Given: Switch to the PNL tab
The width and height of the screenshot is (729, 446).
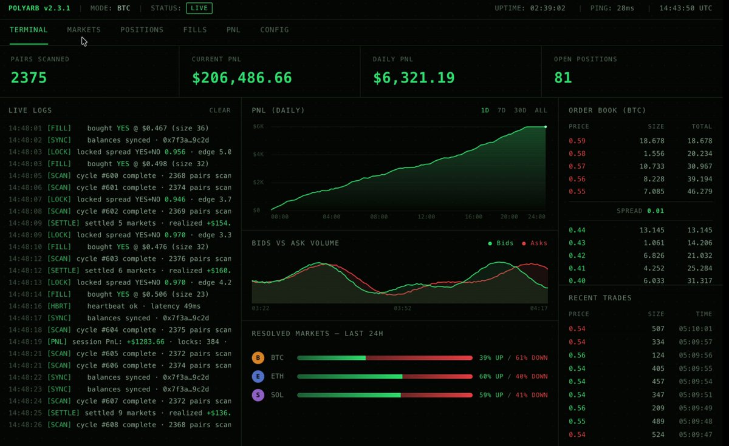Looking at the screenshot, I should point(233,30).
